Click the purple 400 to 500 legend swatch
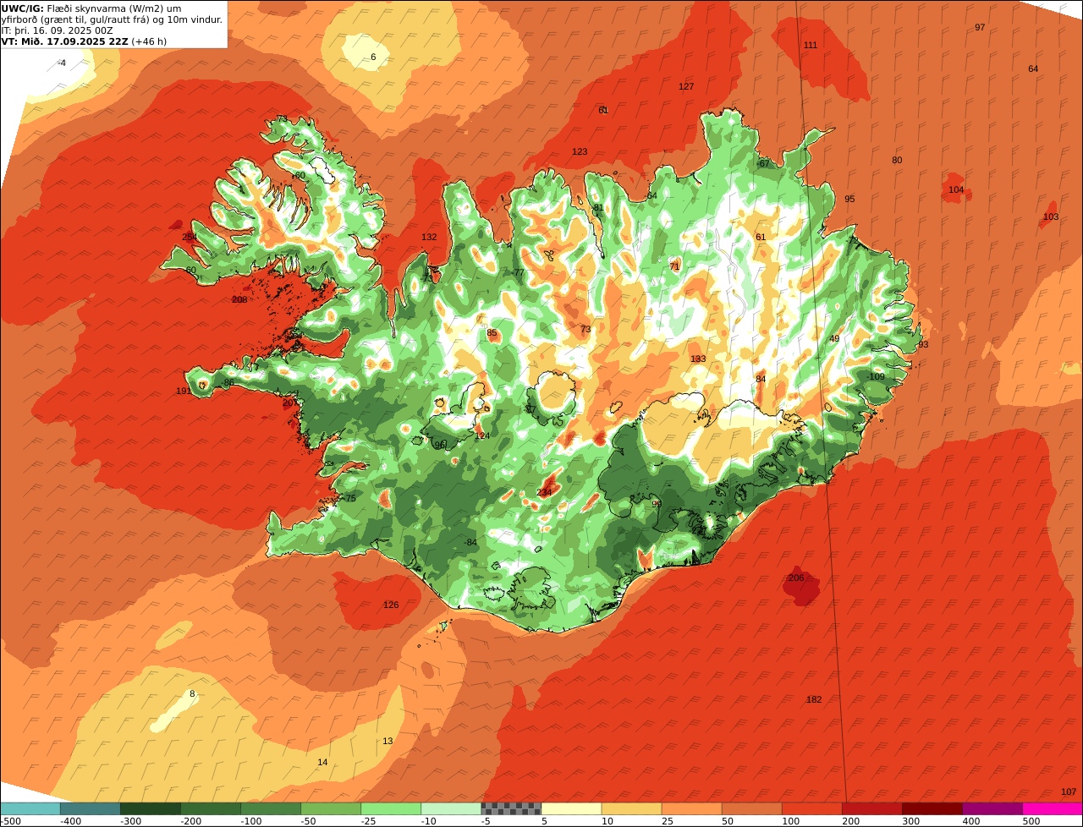Image resolution: width=1083 pixels, height=827 pixels. 992,808
